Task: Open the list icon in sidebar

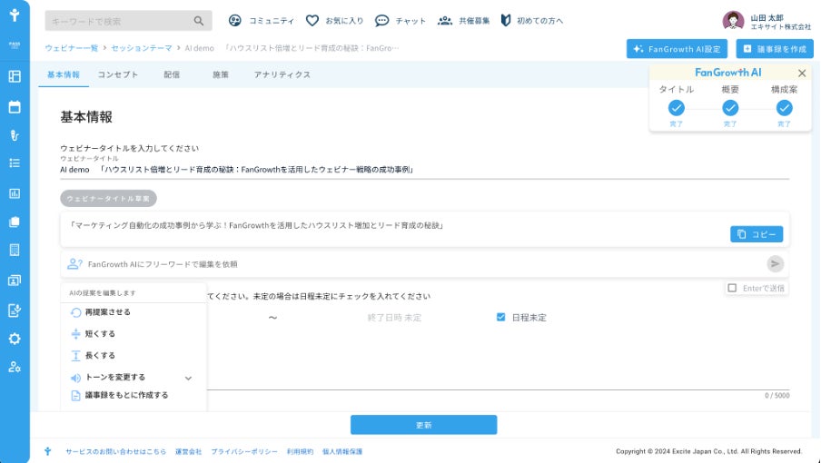Action: [x=15, y=163]
